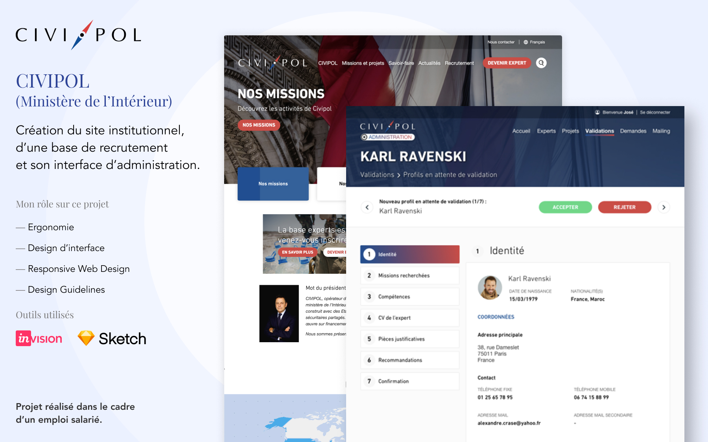The width and height of the screenshot is (708, 442).
Task: Click the Civipol logo in the institutional site header
Action: [273, 63]
